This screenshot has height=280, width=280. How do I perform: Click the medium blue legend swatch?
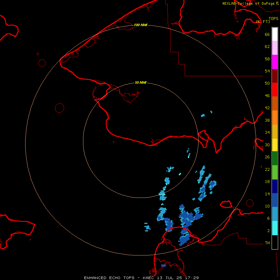coord(275,200)
